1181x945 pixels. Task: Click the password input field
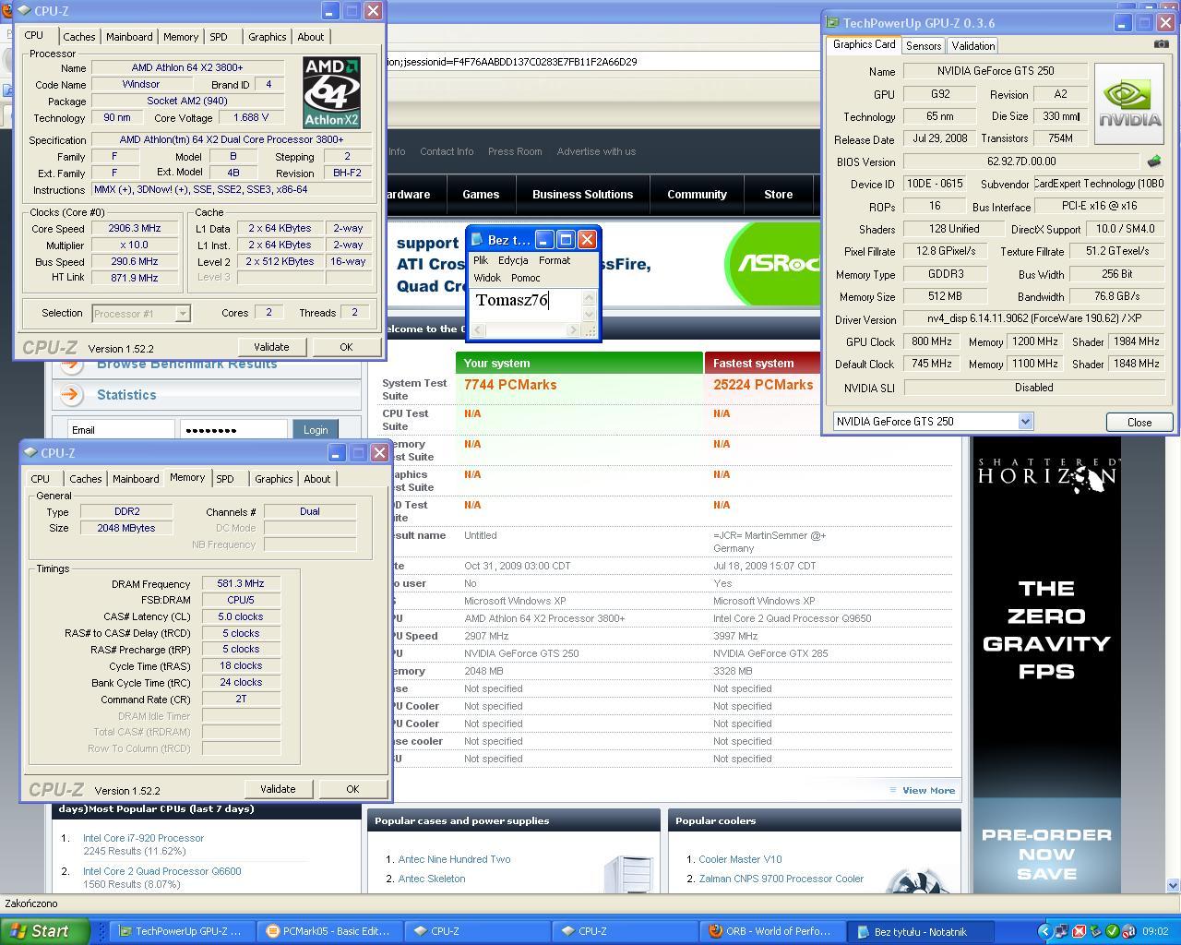point(233,430)
